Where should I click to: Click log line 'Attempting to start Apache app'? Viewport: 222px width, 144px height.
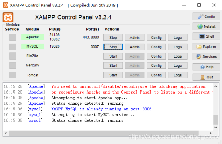89,98
